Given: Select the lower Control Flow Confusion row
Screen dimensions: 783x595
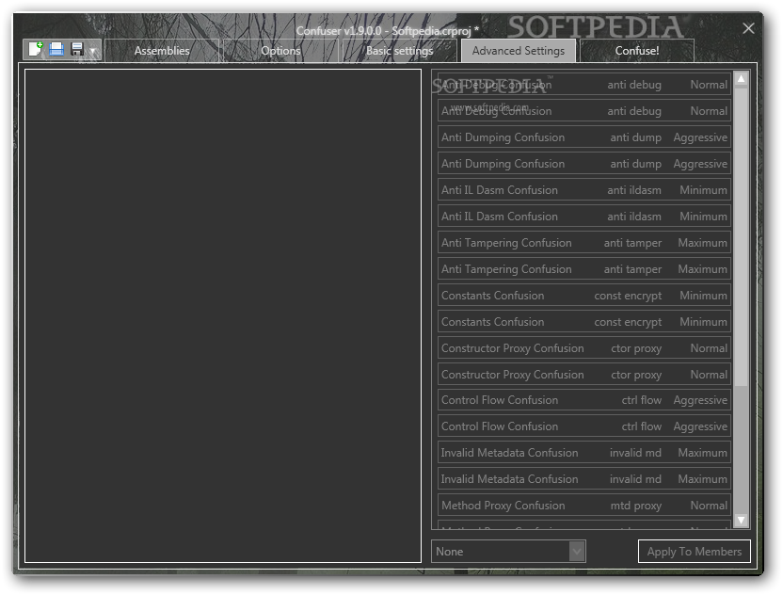Looking at the screenshot, I should point(584,426).
